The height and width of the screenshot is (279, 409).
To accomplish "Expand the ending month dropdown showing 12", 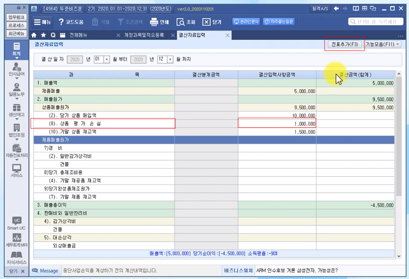I will click(x=170, y=59).
